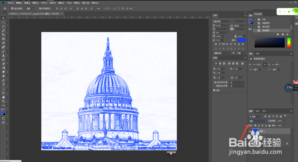This screenshot has height=162, width=298.
Task: Click the toolbox foreground color swatch
Action: tap(2, 113)
